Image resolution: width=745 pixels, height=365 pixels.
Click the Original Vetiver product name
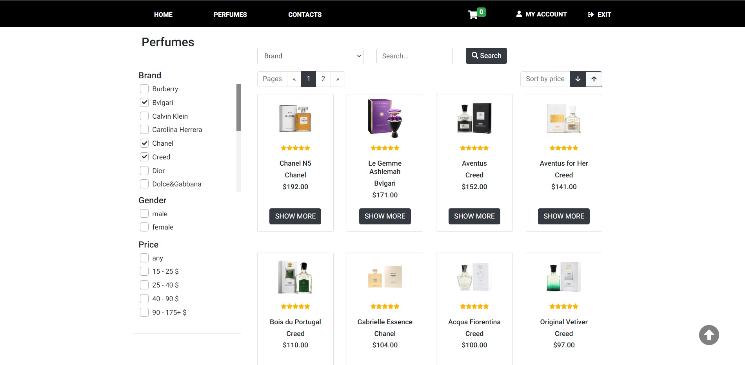564,322
